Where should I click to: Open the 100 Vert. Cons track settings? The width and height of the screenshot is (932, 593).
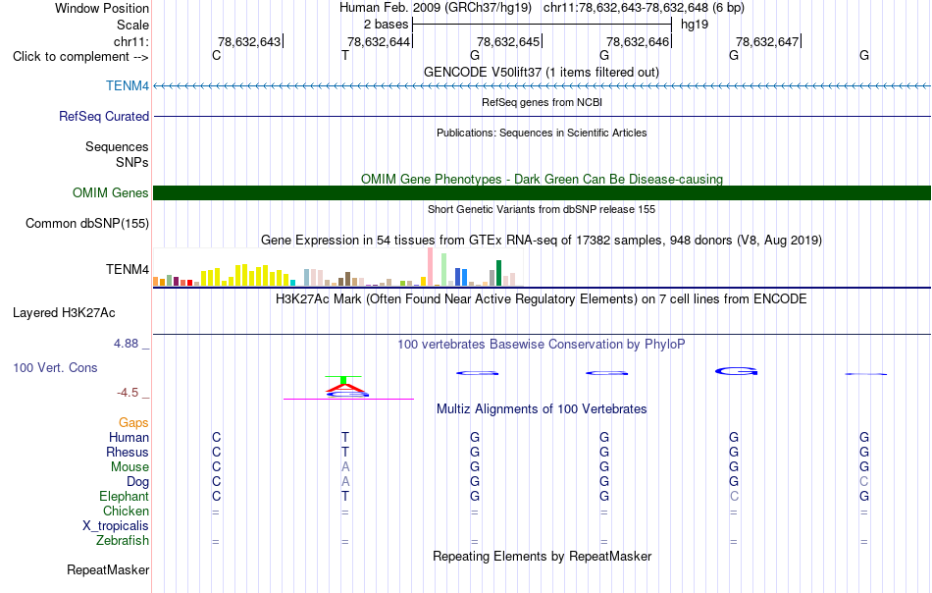55,367
